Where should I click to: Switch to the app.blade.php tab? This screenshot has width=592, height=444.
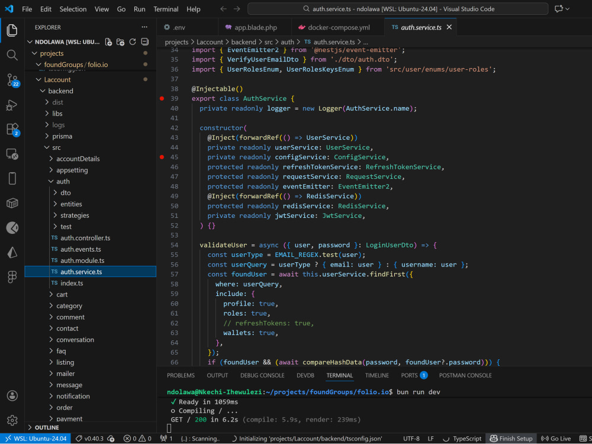tap(255, 27)
